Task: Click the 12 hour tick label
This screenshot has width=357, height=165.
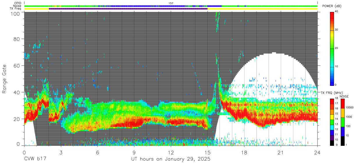Action: pos(171,152)
